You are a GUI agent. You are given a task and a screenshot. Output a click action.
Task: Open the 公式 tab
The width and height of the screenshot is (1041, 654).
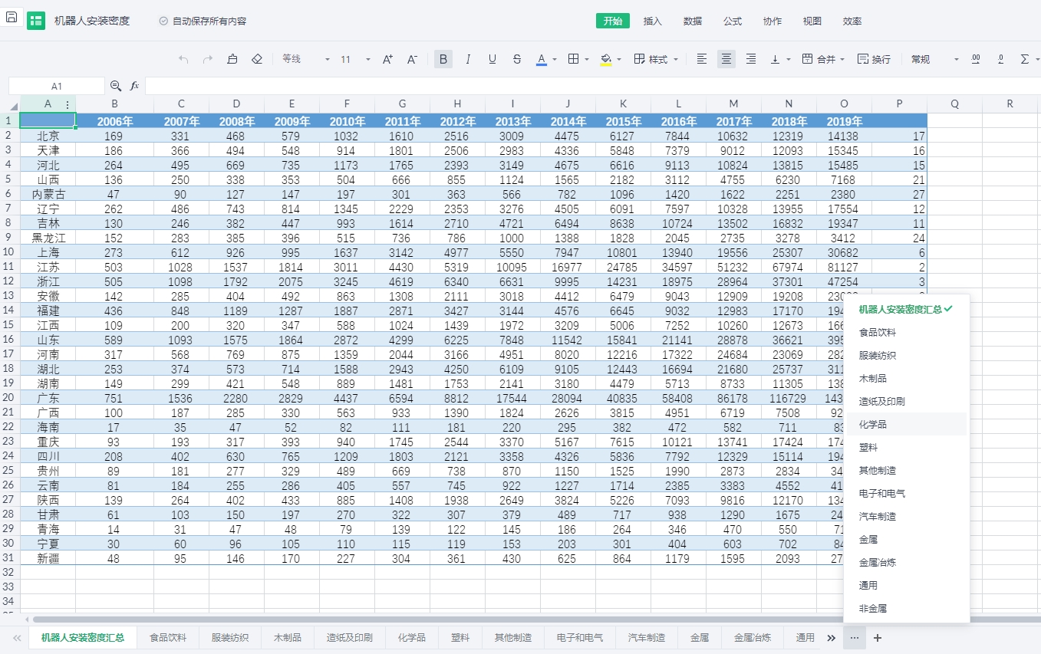[x=733, y=21]
